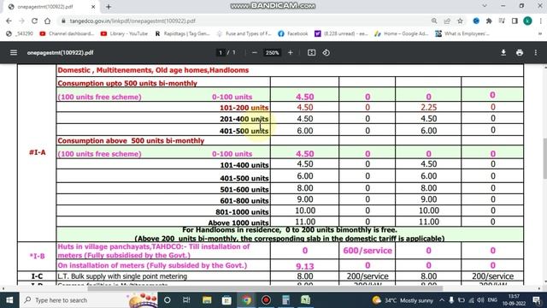
Task: Open Excel from the taskbar
Action: (x=306, y=300)
